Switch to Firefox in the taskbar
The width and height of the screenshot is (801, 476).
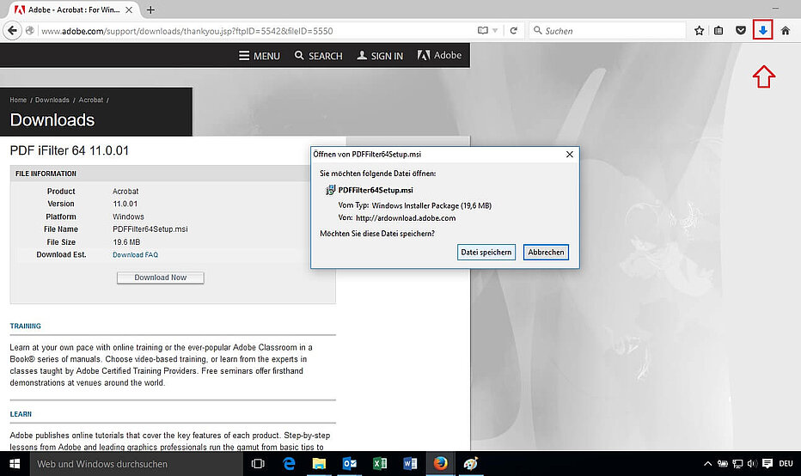tap(440, 464)
